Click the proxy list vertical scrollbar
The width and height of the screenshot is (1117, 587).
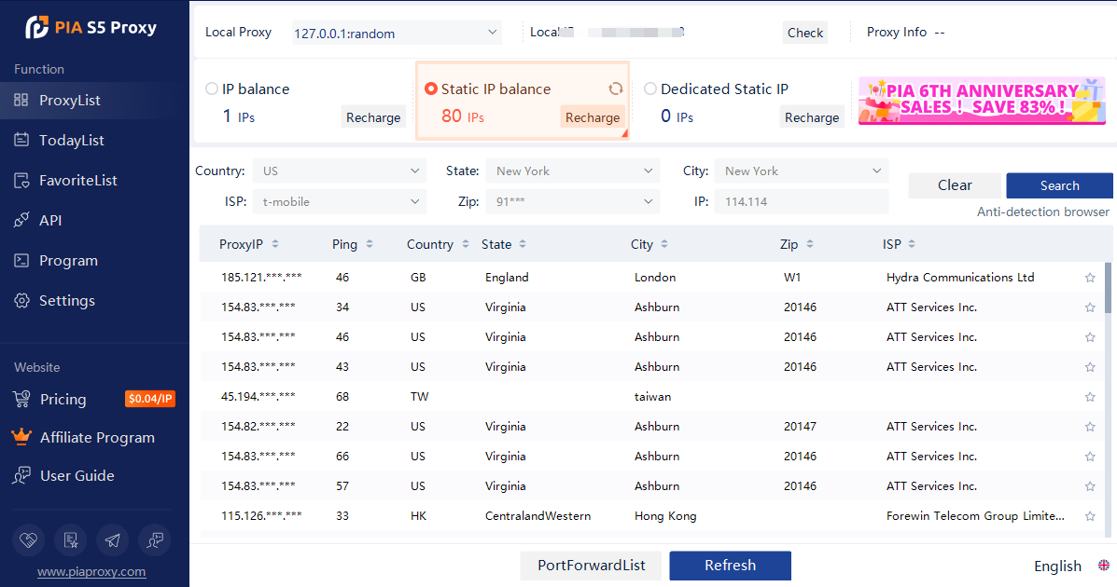tap(1108, 288)
